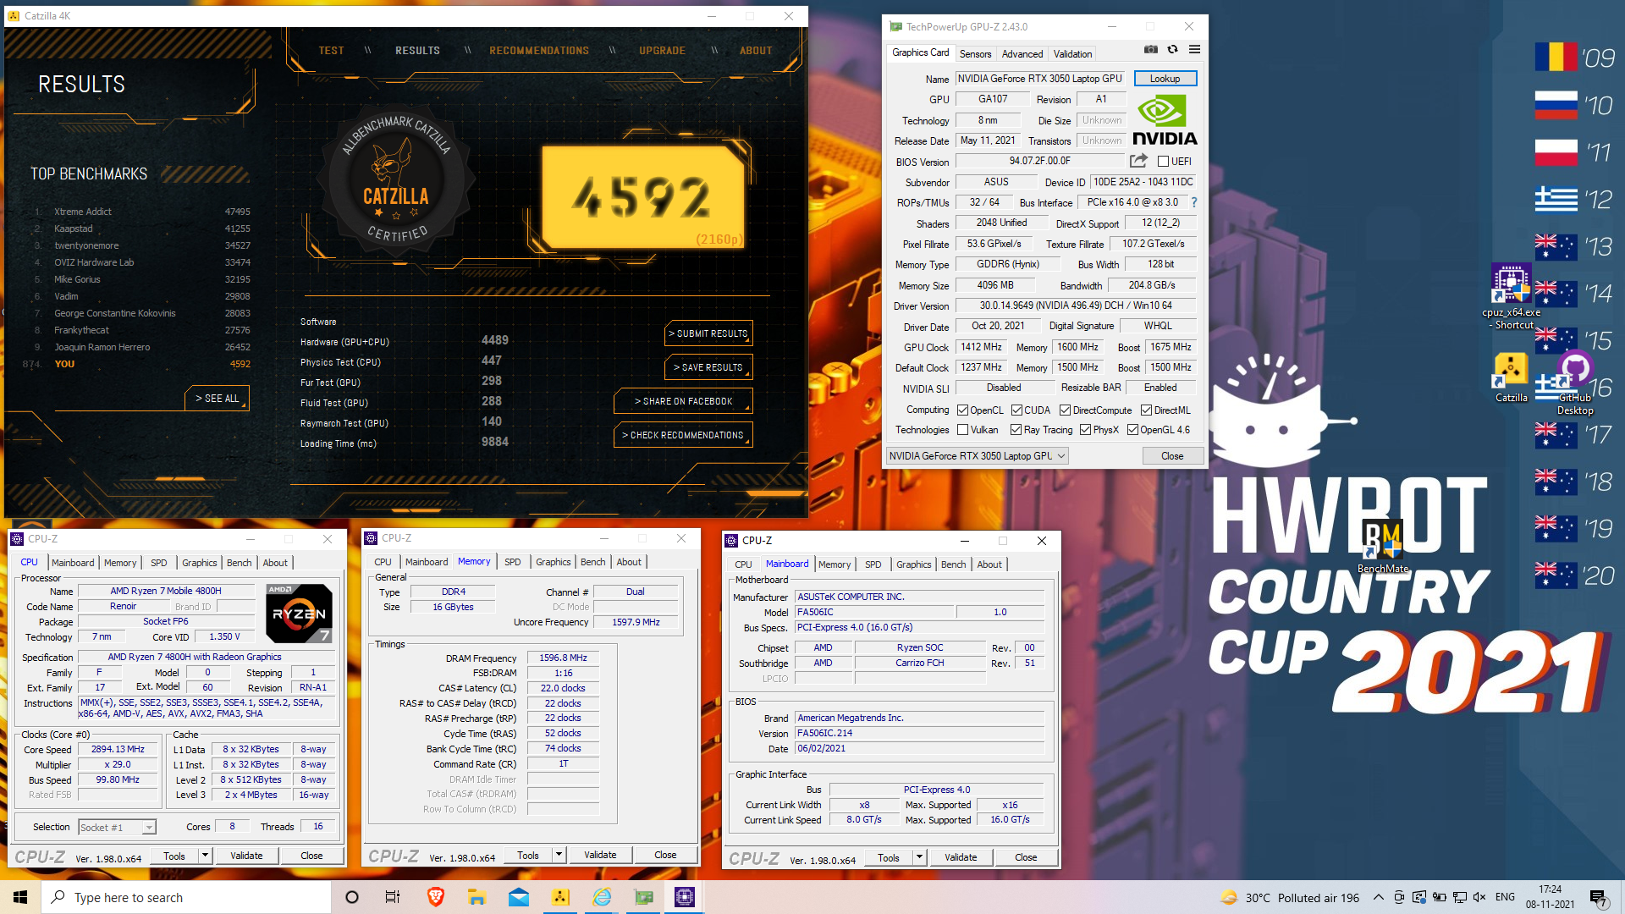Open the UPGRADE tab in Catzilla
Image resolution: width=1625 pixels, height=914 pixels.
click(662, 50)
